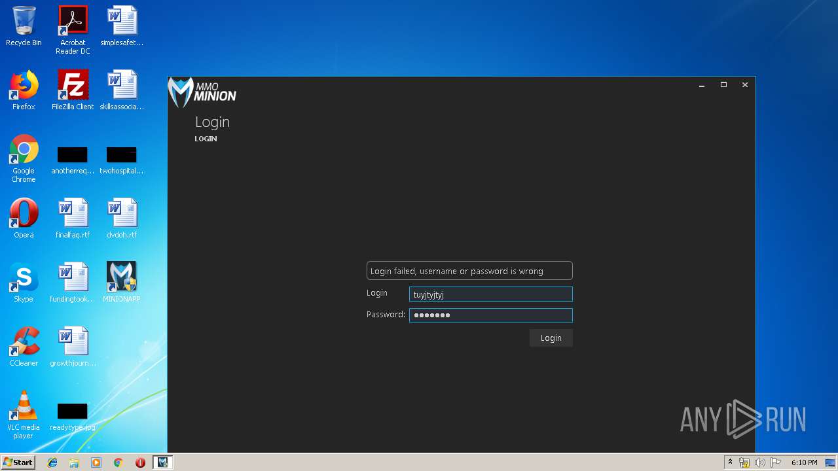This screenshot has width=838, height=471.
Task: Open skillsassocia... Word document icon
Action: 122,90
